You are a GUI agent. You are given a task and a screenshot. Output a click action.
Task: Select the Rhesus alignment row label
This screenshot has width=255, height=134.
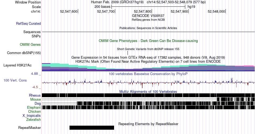35,95
